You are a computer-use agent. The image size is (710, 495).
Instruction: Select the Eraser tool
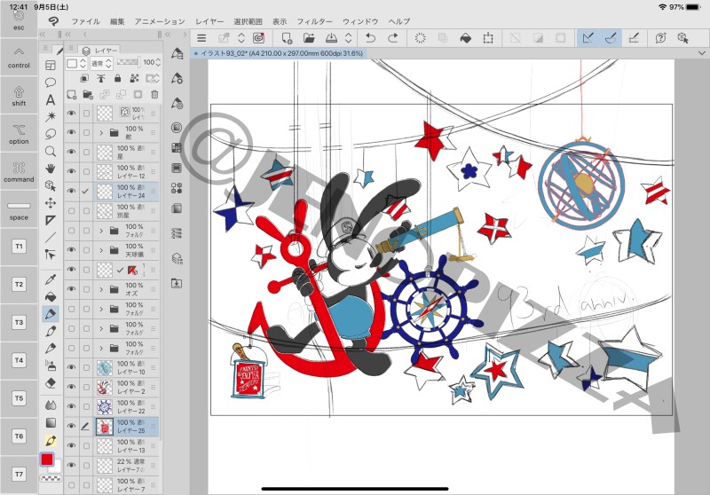click(51, 383)
